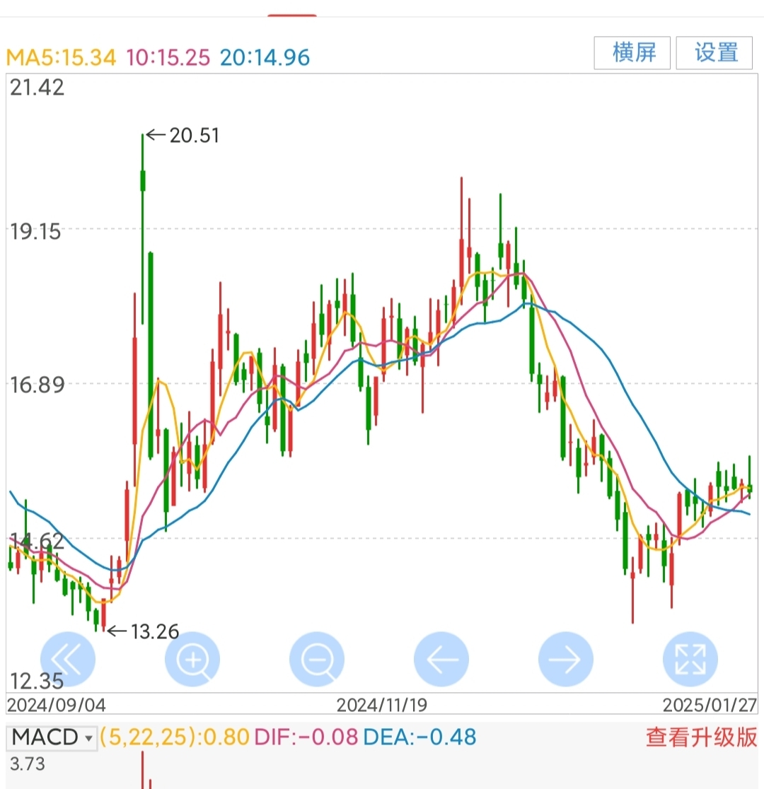Tap the 2024/09/04 start date label
This screenshot has width=764, height=789.
point(57,705)
